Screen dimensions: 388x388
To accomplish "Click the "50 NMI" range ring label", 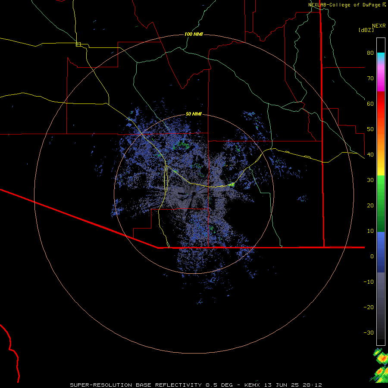I will 194,114.
